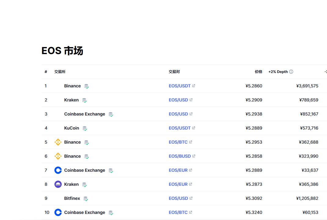Click reserve-verified icon beside Binance in row 5
Viewport: 327px width, 220px height.
86,142
